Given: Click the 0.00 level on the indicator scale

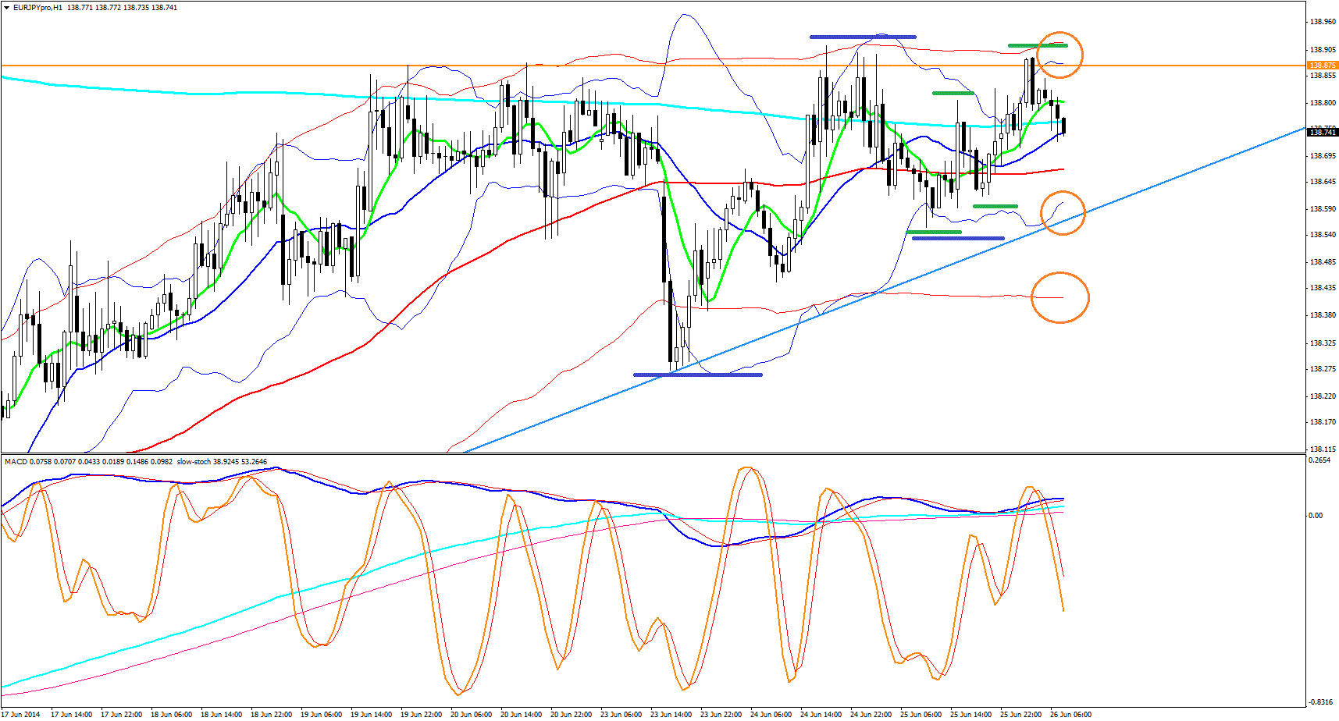Looking at the screenshot, I should (1316, 515).
